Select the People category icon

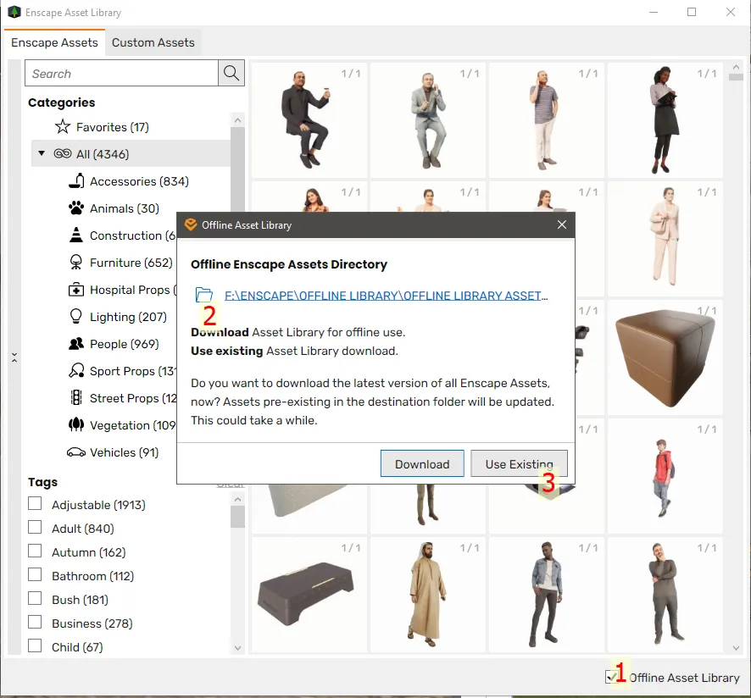pyautogui.click(x=76, y=344)
